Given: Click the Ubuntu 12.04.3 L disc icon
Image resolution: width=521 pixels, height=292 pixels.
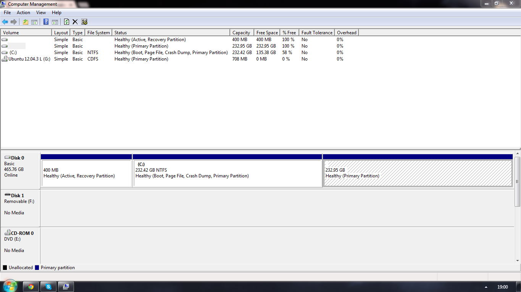Looking at the screenshot, I should tap(5, 59).
